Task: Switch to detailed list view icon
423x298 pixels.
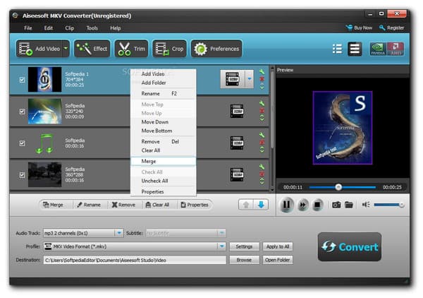Action: [355, 49]
